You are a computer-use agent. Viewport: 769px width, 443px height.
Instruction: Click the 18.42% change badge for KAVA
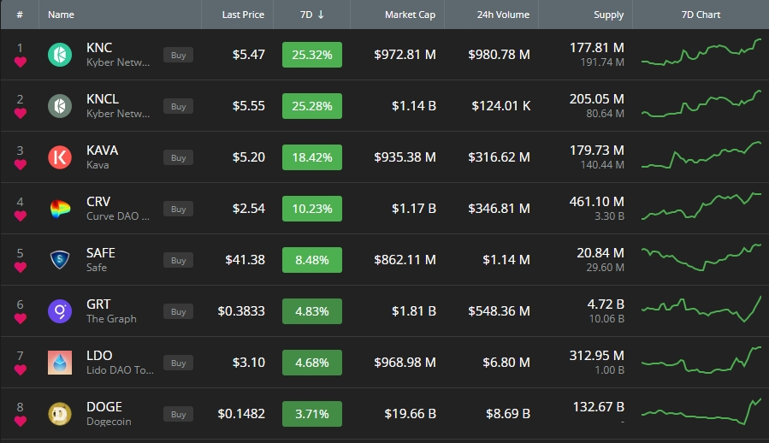[312, 157]
